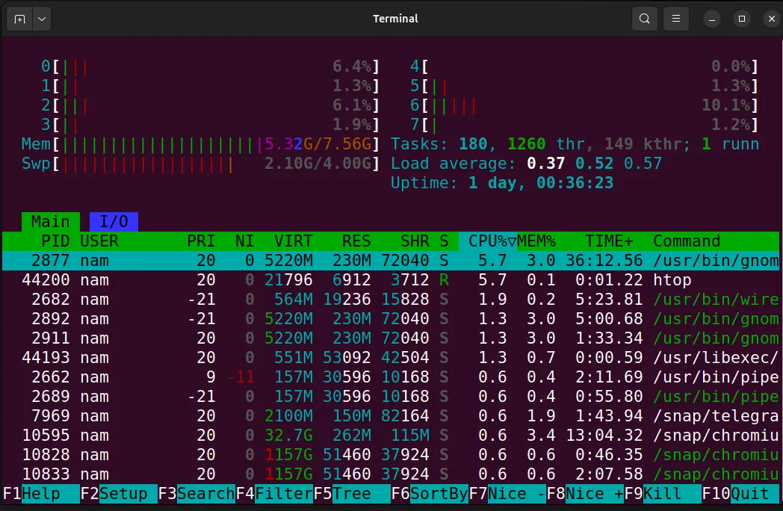This screenshot has height=511, width=783.
Task: Click F4 Filter in function bar
Action: pyautogui.click(x=274, y=494)
